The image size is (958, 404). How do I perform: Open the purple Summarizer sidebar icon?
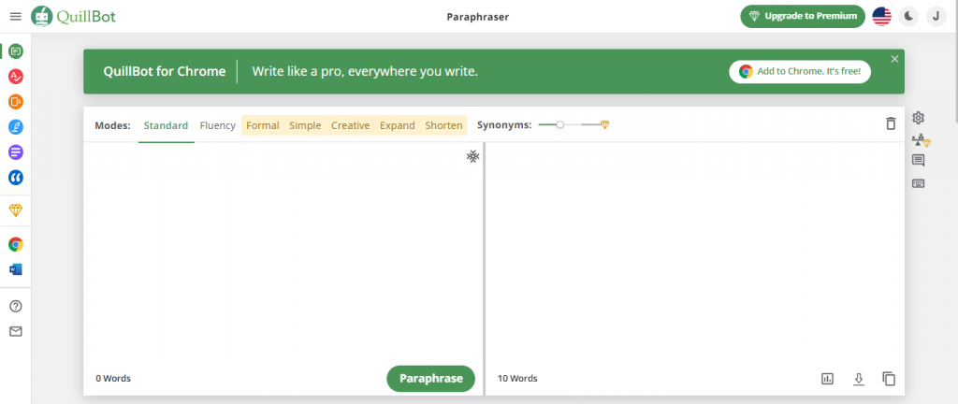click(x=16, y=151)
